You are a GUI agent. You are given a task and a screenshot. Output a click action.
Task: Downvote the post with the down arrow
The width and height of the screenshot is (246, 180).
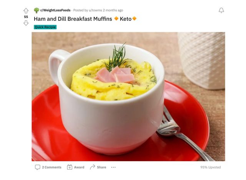(x=26, y=23)
